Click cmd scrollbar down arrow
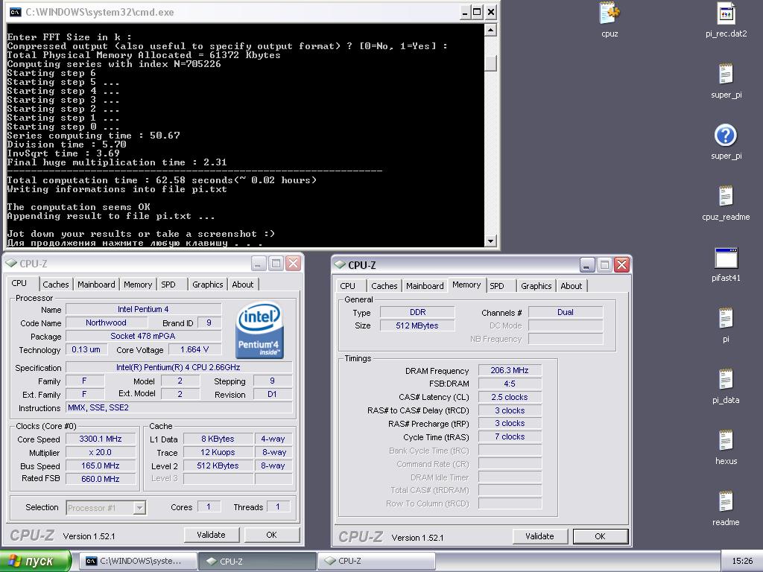Viewport: 763px width, 572px height. [490, 241]
